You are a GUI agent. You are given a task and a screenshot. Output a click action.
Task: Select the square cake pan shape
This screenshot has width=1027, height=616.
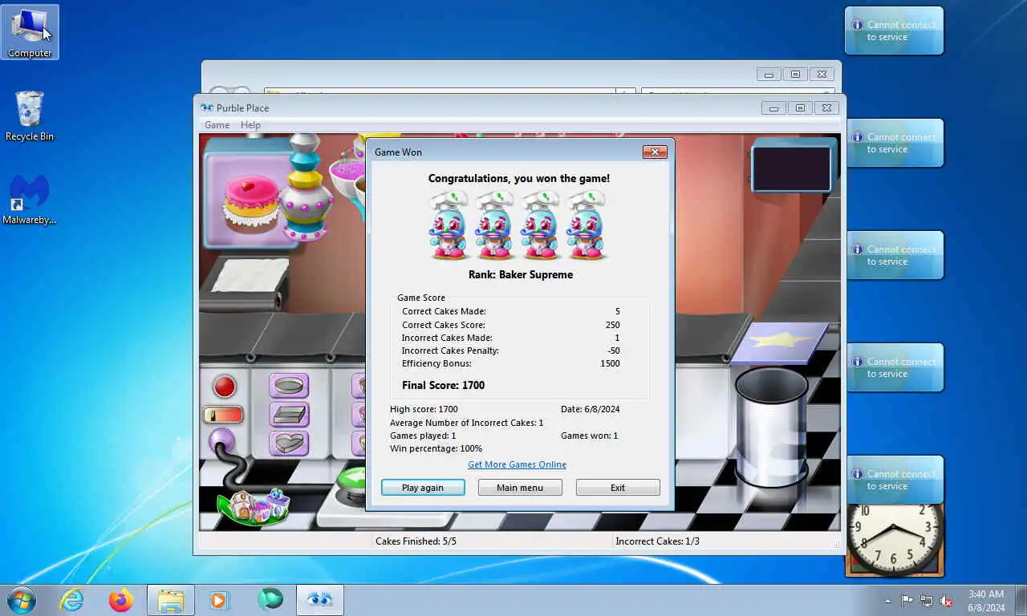tap(289, 414)
